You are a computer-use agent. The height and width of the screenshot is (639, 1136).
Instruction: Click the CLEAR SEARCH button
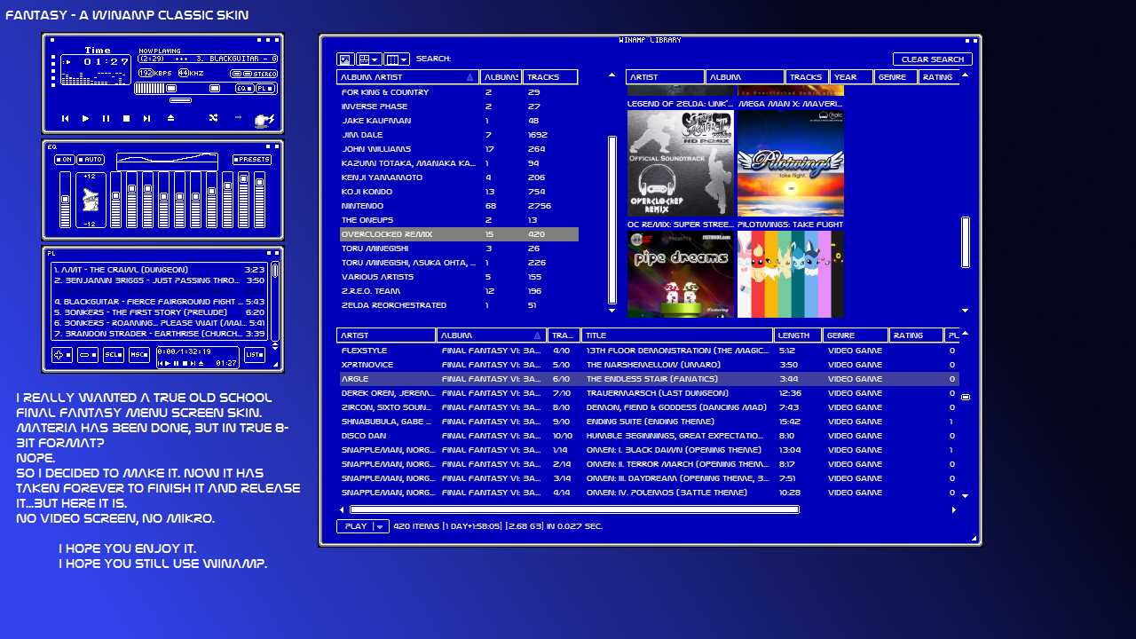click(x=933, y=59)
